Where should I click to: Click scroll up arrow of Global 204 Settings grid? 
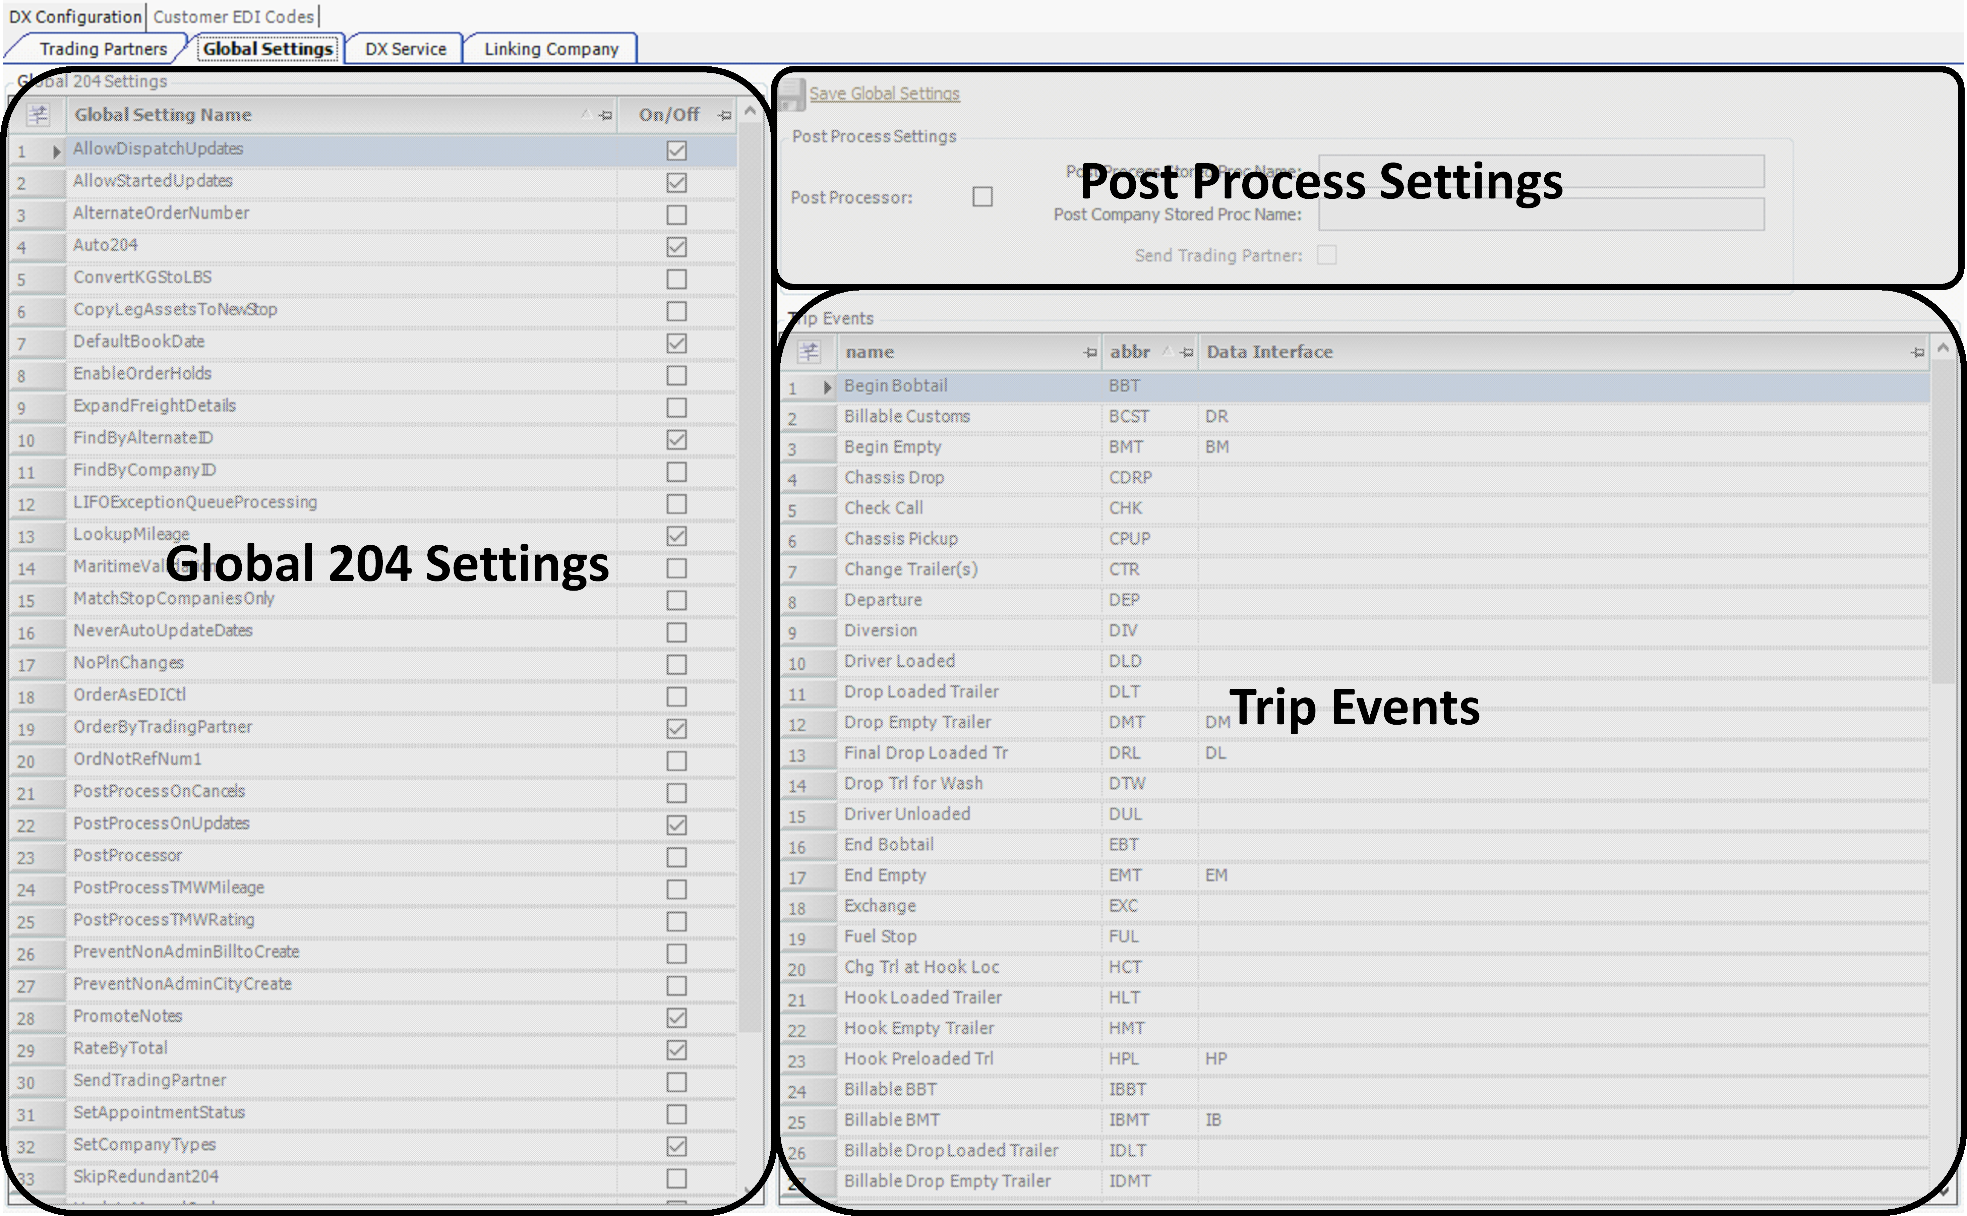[750, 111]
